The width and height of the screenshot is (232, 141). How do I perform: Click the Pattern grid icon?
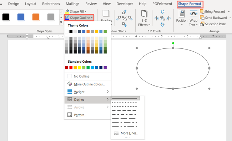(70, 115)
